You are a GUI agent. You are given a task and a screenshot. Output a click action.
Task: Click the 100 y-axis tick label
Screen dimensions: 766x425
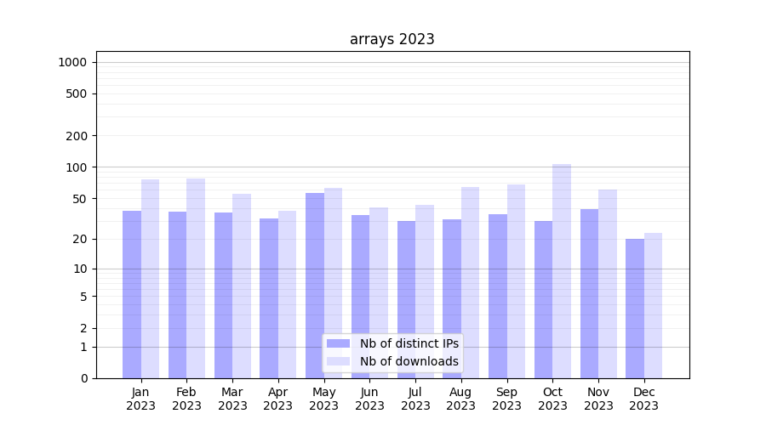tap(77, 167)
